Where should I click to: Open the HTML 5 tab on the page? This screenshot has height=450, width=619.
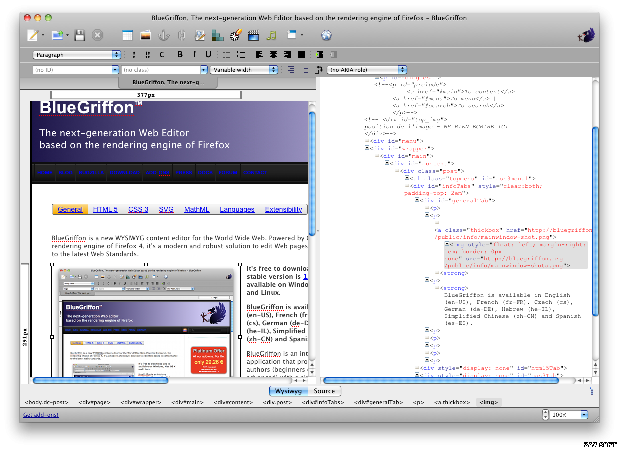[x=105, y=209]
